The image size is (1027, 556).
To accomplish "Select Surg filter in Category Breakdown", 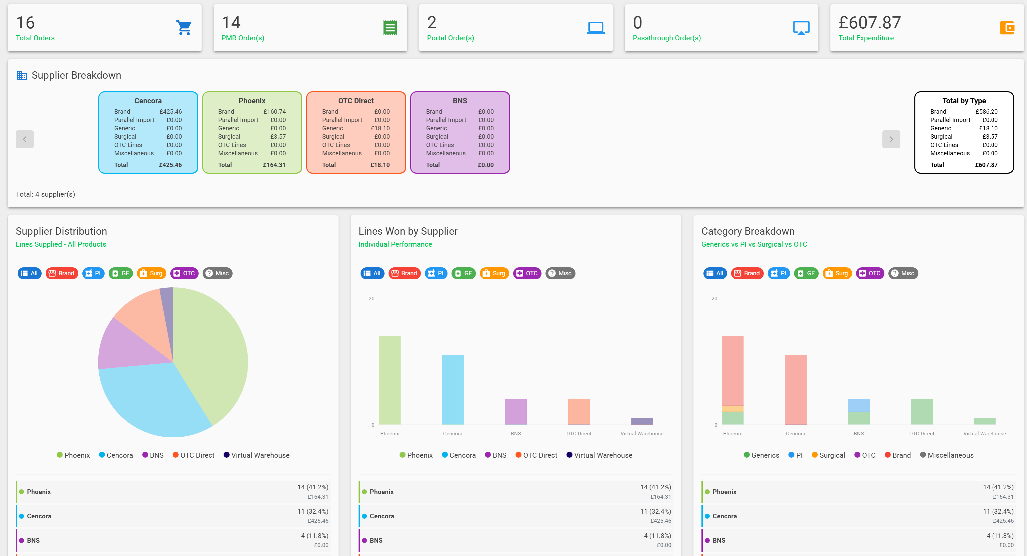I will tap(837, 273).
